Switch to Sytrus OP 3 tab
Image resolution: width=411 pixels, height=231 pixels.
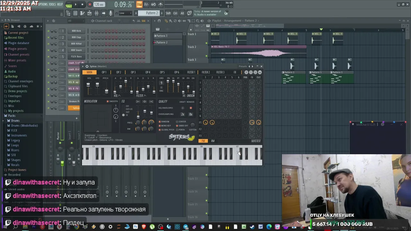tap(133, 73)
